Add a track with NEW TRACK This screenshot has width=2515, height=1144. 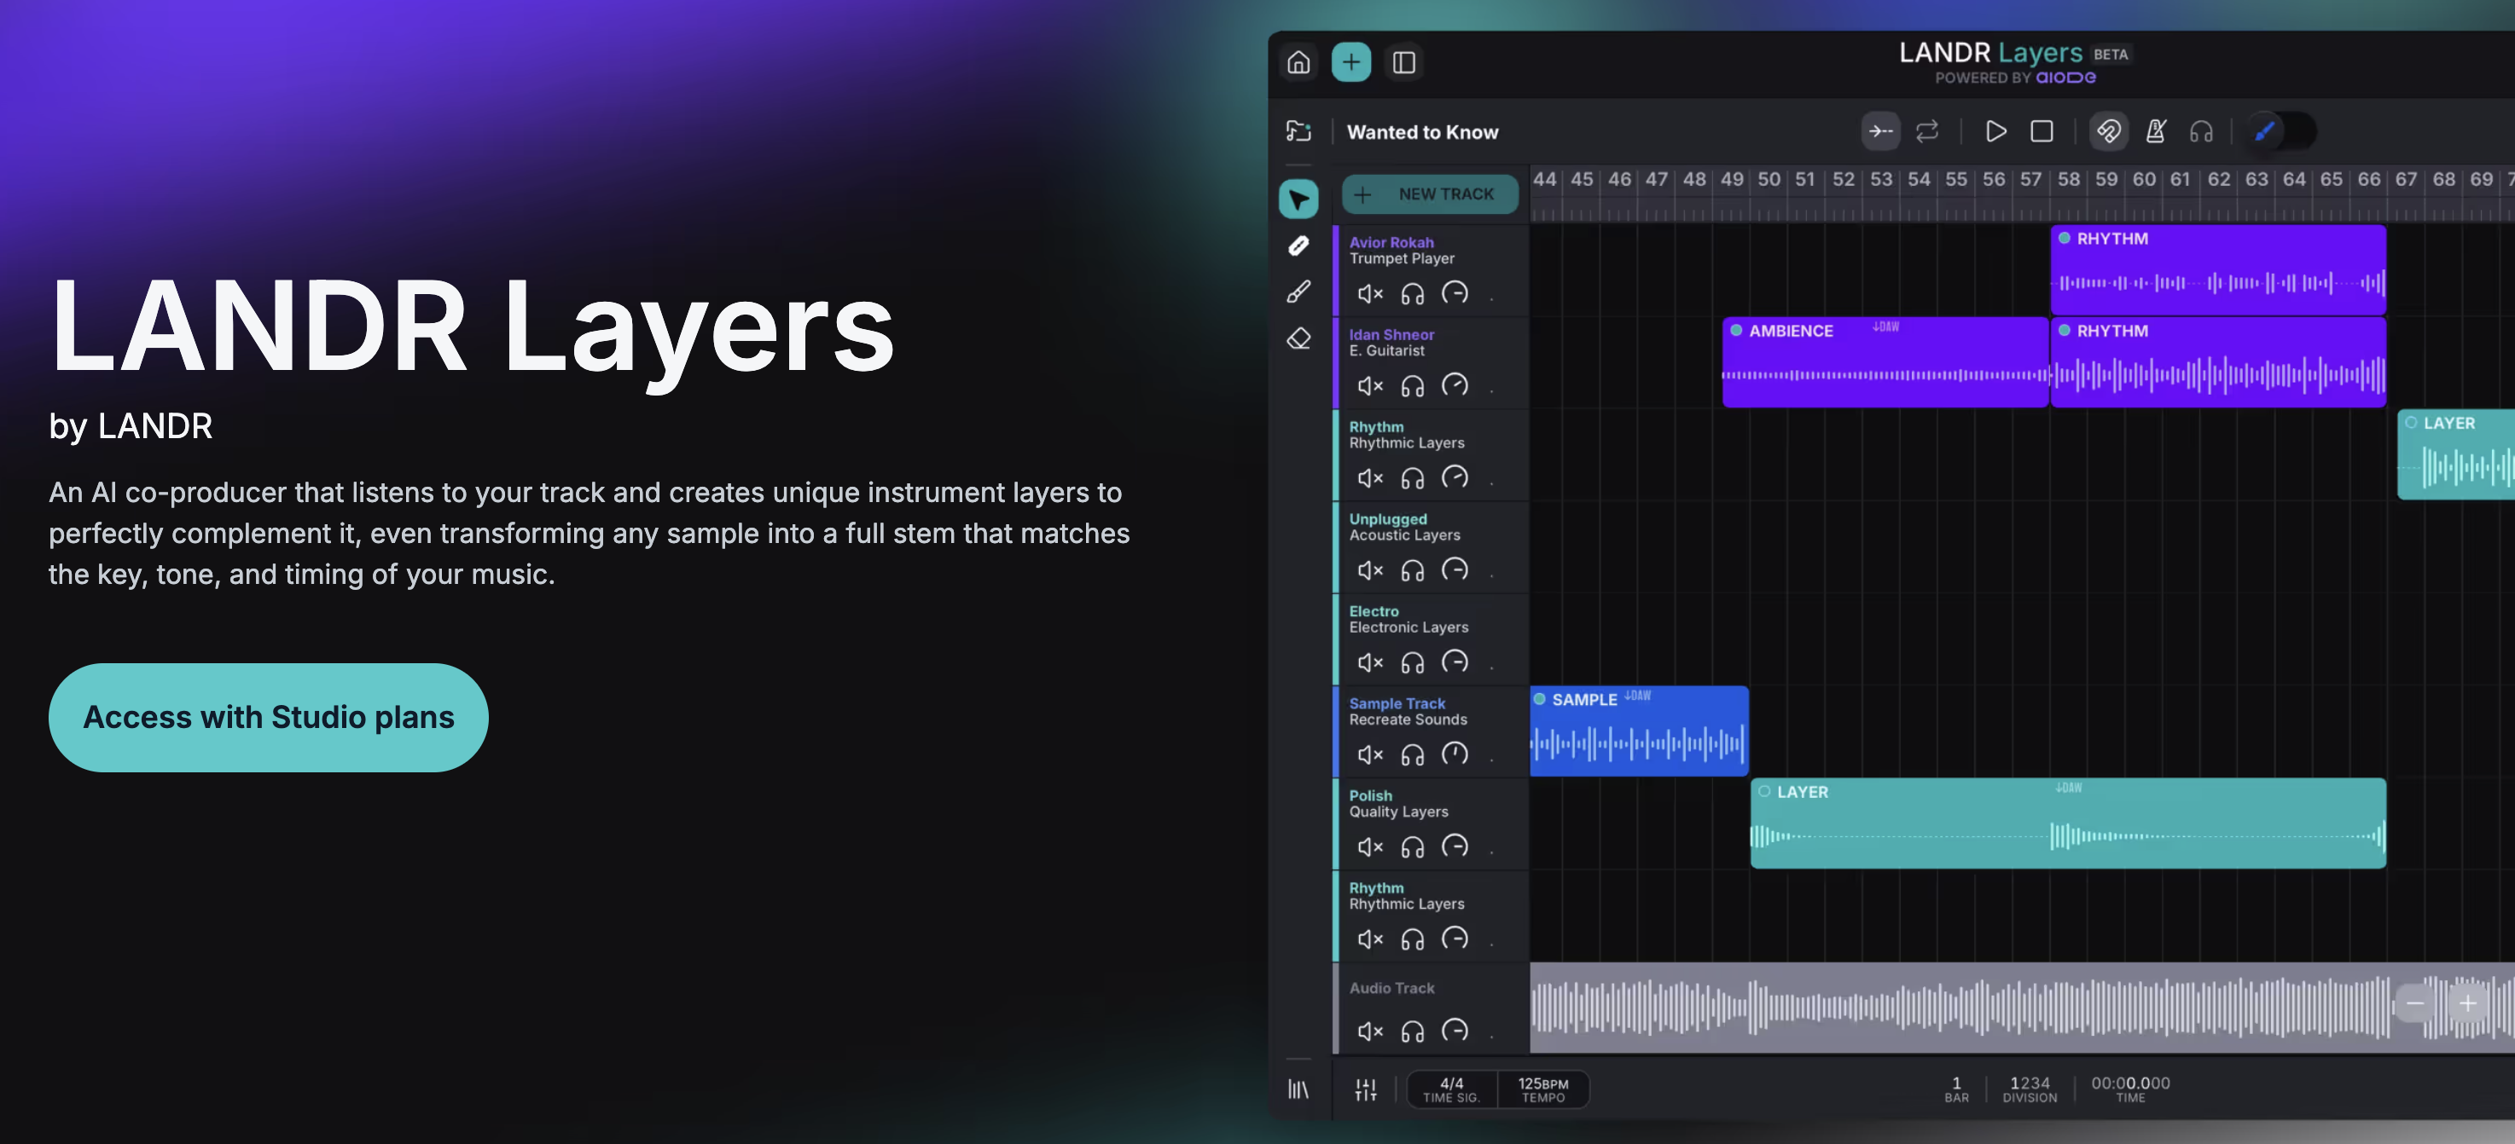(1431, 194)
